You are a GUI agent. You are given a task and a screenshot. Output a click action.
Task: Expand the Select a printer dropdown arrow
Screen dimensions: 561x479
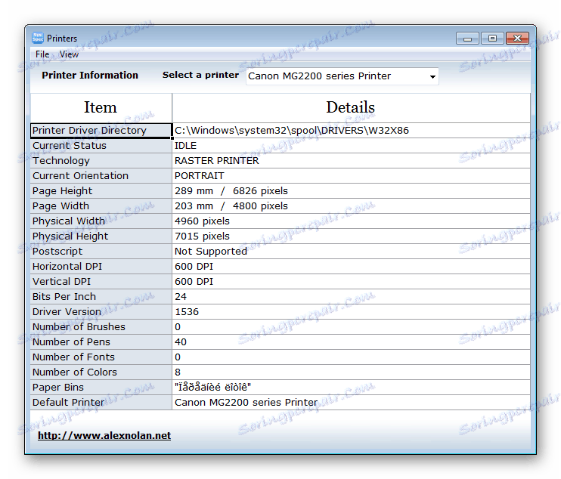pos(432,76)
